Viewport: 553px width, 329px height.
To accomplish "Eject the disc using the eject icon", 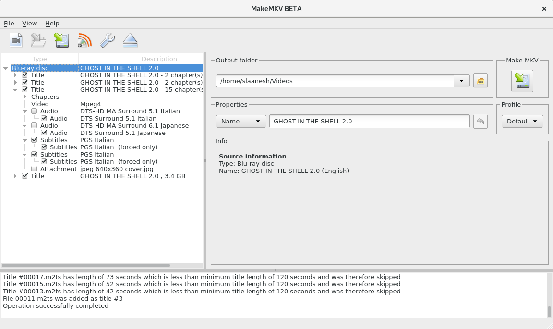I will coord(130,40).
